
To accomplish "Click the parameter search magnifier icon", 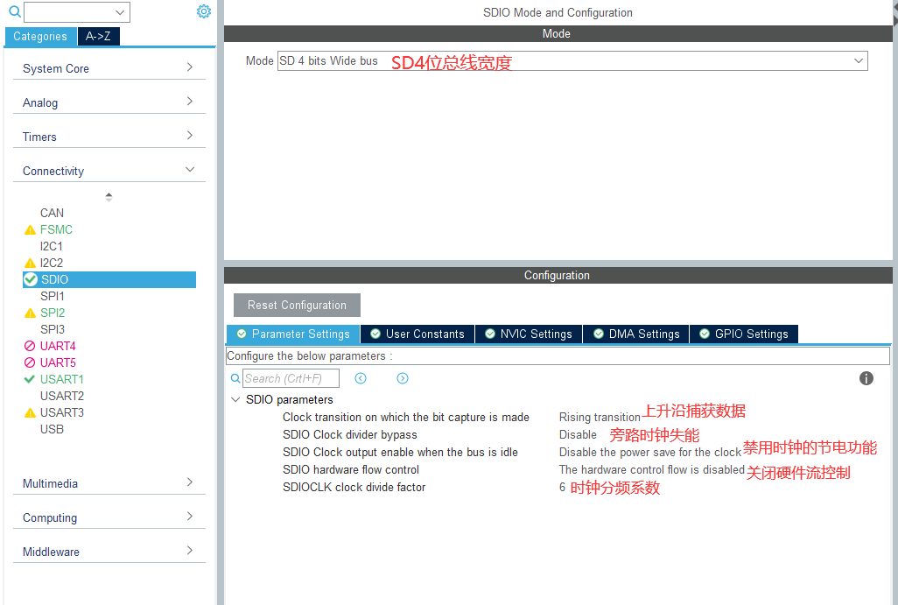I will tap(235, 379).
